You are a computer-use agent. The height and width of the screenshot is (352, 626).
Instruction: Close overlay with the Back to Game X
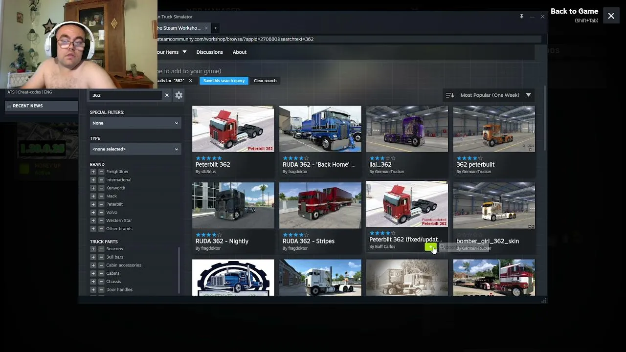tap(611, 16)
